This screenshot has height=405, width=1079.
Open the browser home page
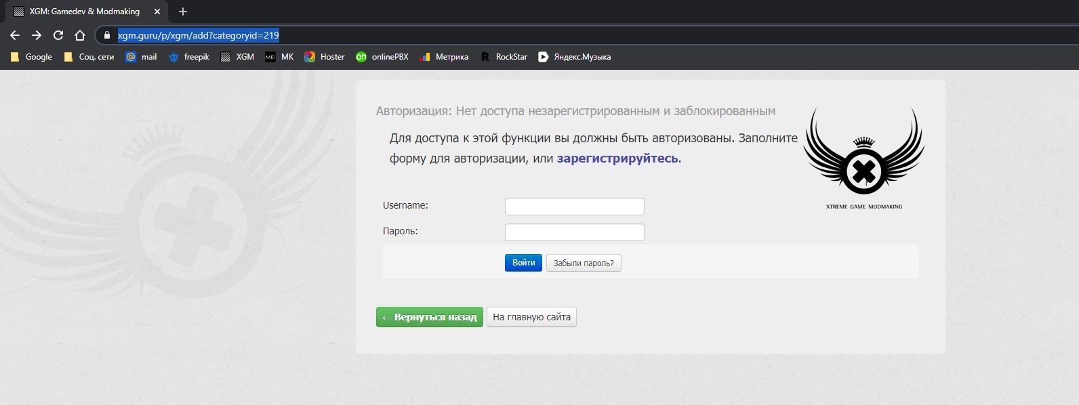[80, 35]
